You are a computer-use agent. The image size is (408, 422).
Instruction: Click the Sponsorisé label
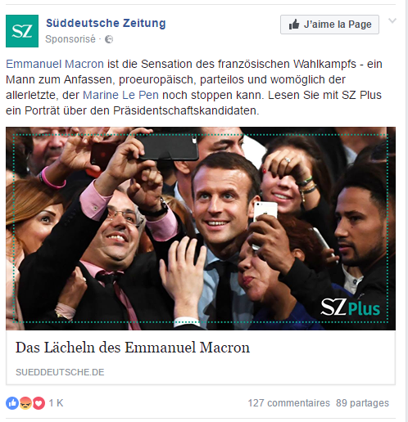tap(70, 39)
